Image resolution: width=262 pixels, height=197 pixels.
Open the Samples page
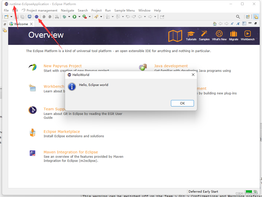(204, 36)
